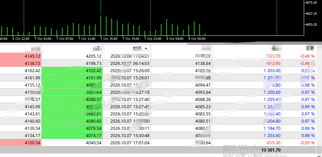Click the 6 Oct 22:00 chart time label
322x157 pixels.
tap(21, 38)
